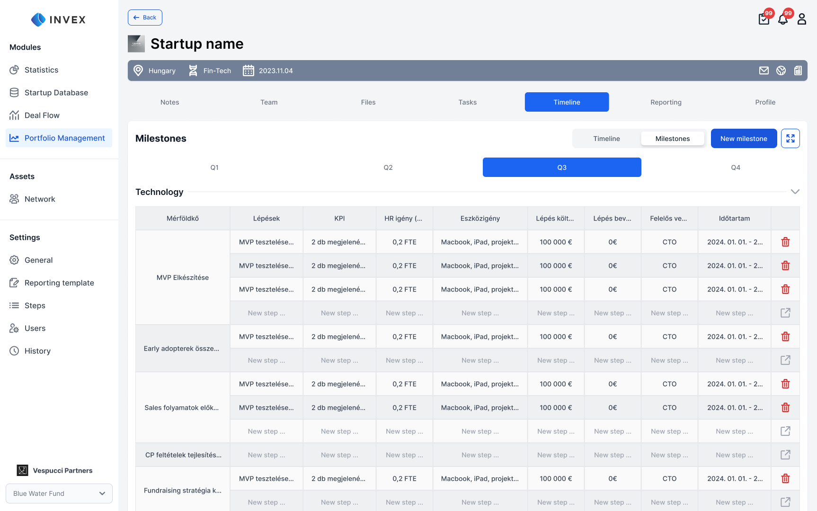Open new step in CP feltételek row
The height and width of the screenshot is (511, 817).
coord(785,455)
